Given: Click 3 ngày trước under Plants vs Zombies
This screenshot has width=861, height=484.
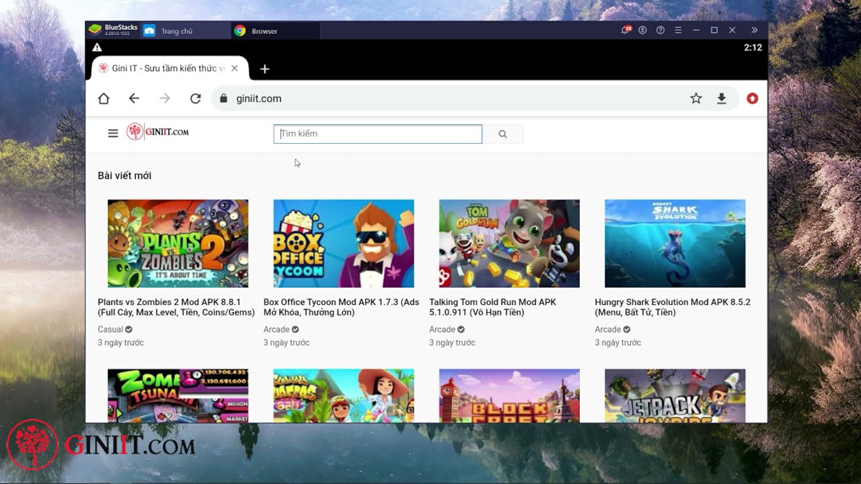Looking at the screenshot, I should 121,343.
